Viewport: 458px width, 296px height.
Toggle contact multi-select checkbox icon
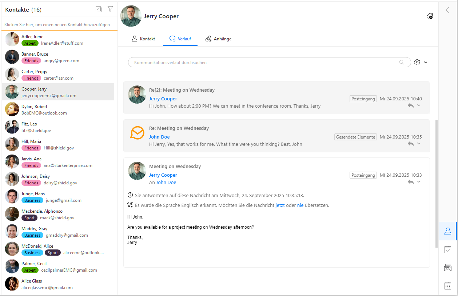click(99, 9)
